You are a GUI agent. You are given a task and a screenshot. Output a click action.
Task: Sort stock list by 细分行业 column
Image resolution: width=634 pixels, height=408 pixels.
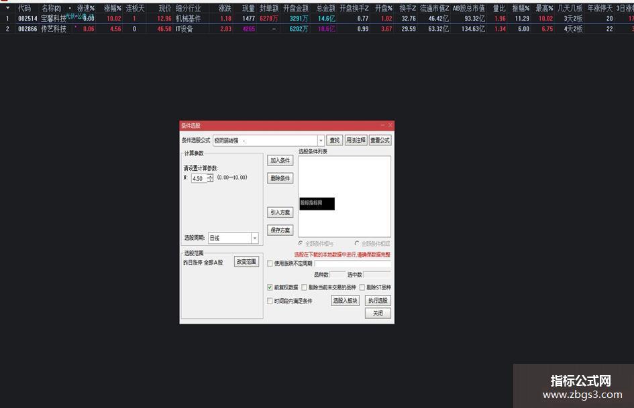tap(188, 8)
